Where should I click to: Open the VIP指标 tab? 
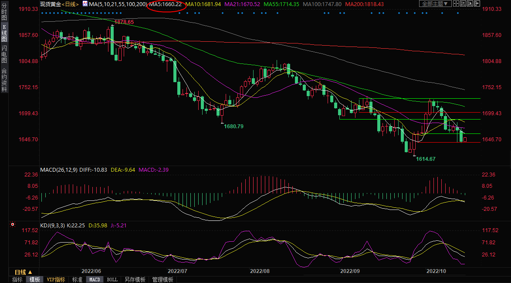[x=56, y=280]
